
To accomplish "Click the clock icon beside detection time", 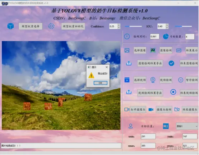I will click(127, 37).
